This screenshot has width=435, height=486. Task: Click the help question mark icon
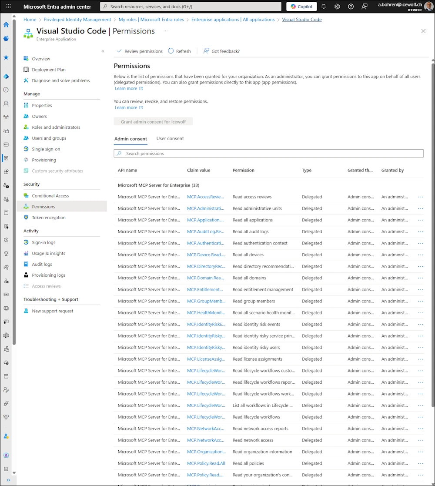tap(351, 7)
